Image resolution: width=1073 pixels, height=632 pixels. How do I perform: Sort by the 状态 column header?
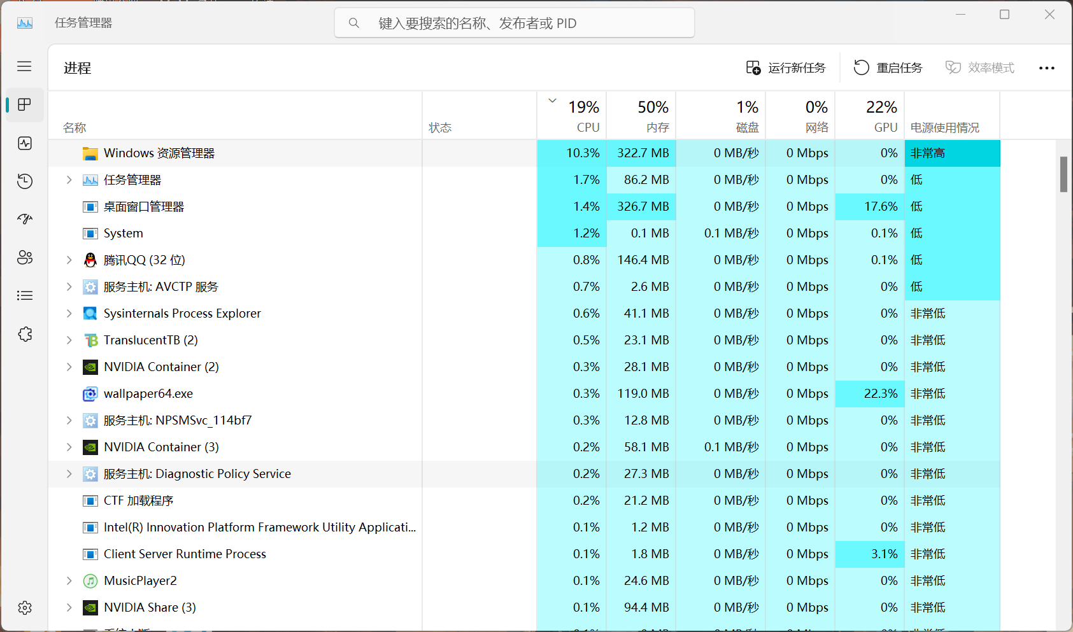pos(480,115)
